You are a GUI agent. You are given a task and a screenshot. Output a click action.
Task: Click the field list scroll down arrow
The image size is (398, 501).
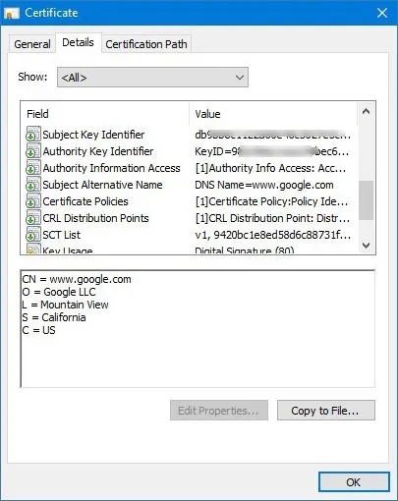click(367, 245)
